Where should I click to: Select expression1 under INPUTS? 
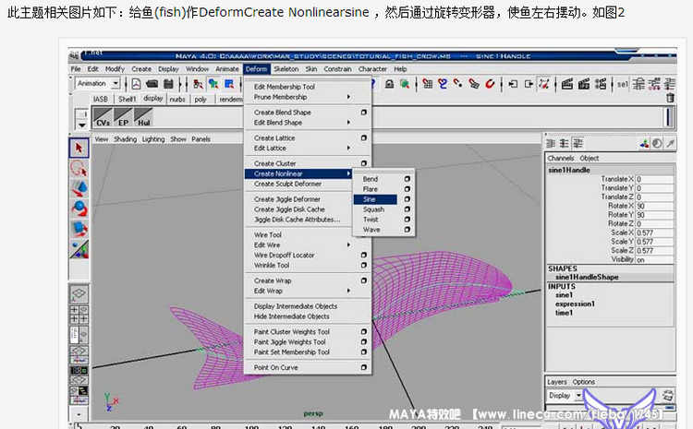click(575, 304)
